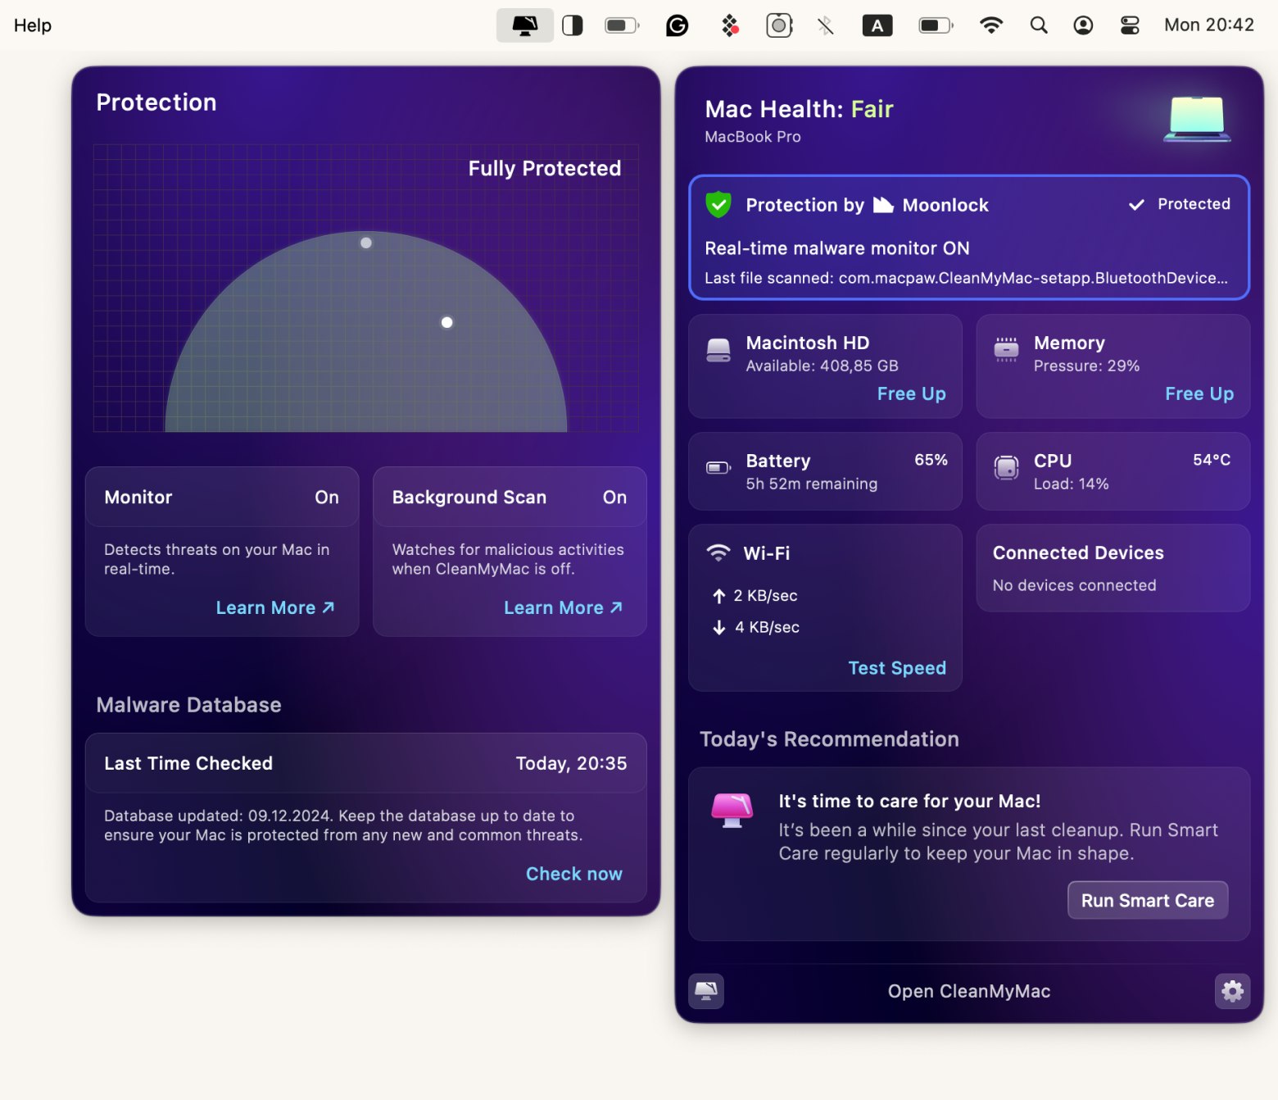Viewport: 1278px width, 1100px height.
Task: Toggle the Monitor On status
Action: (x=327, y=498)
